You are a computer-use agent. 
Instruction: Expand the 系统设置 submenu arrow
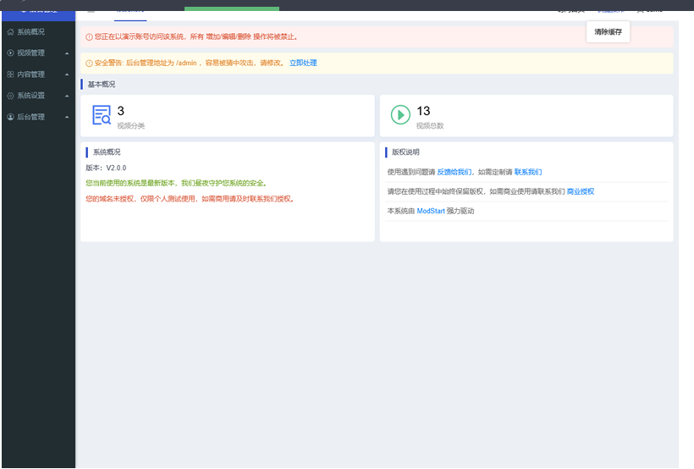(x=67, y=96)
